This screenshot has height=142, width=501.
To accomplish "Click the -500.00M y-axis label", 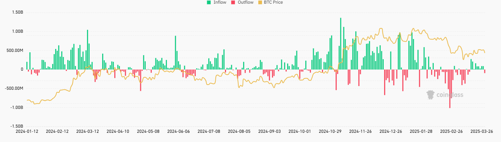I will click(x=14, y=88).
